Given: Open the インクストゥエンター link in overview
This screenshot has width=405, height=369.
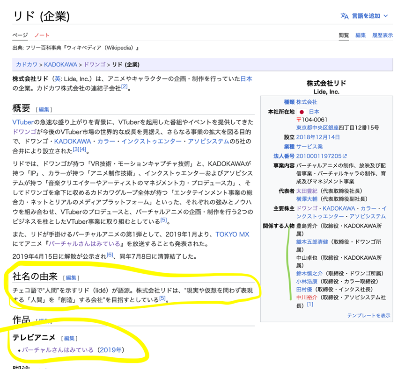Looking at the screenshot, I should (x=151, y=142).
